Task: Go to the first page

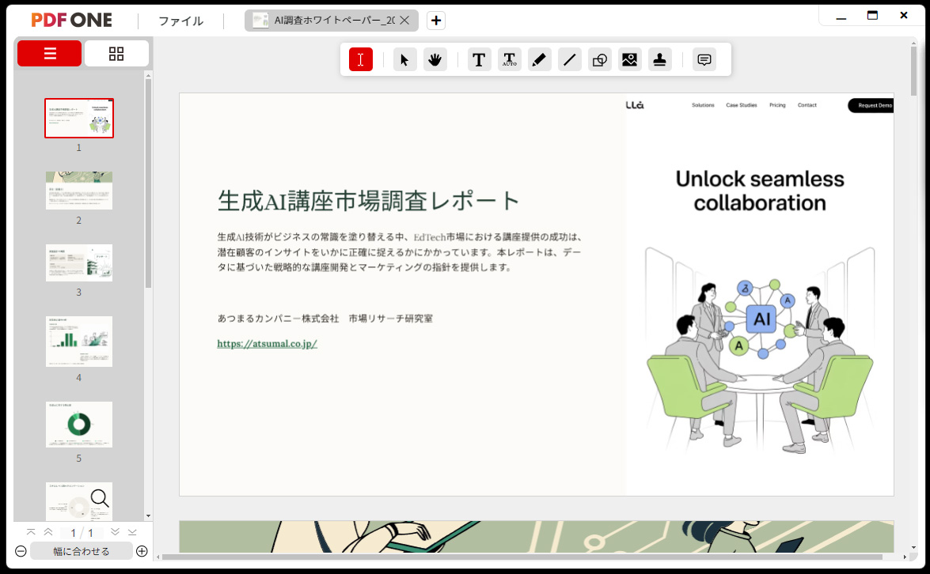Action: click(30, 532)
